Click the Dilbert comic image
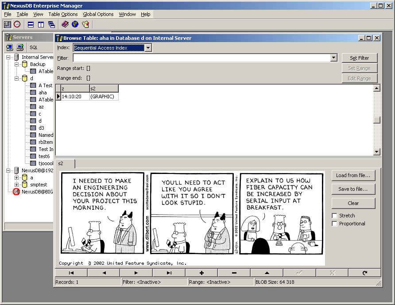 coord(192,218)
